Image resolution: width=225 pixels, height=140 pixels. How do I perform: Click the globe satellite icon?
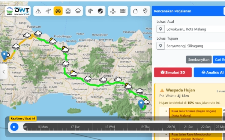pos(100,11)
